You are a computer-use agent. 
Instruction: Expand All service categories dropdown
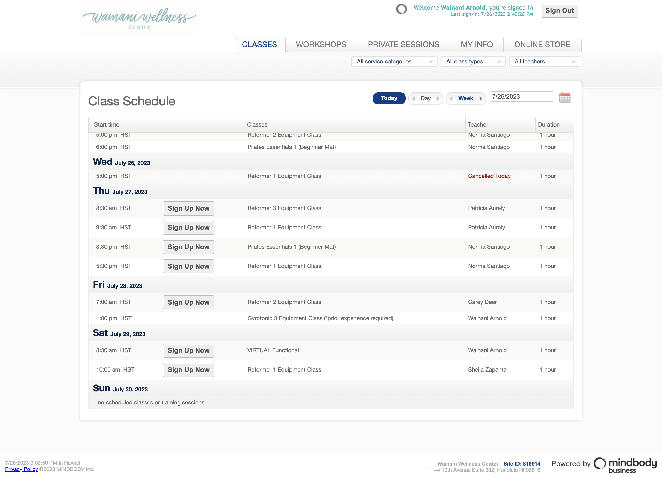coord(394,62)
